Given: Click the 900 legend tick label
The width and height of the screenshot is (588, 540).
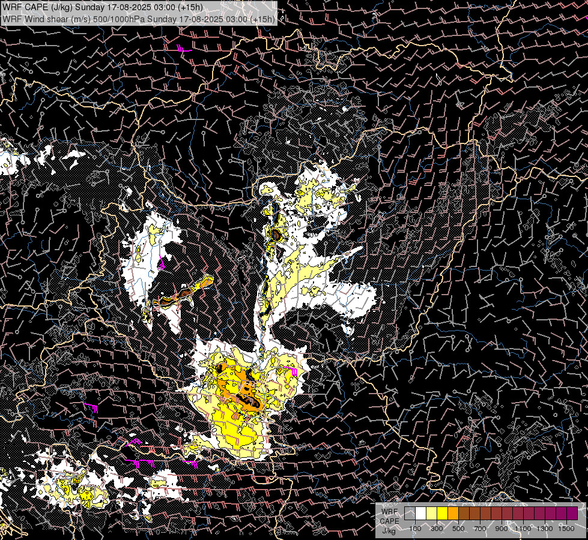Looking at the screenshot, I should click(x=502, y=529).
